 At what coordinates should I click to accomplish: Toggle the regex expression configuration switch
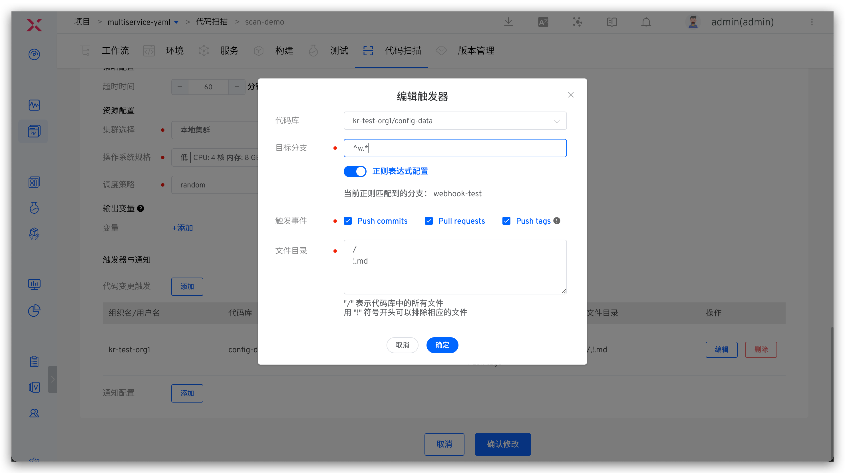coord(355,171)
